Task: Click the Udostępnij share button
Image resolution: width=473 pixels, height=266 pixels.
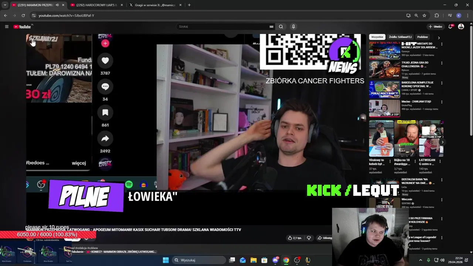Action: pyautogui.click(x=324, y=238)
